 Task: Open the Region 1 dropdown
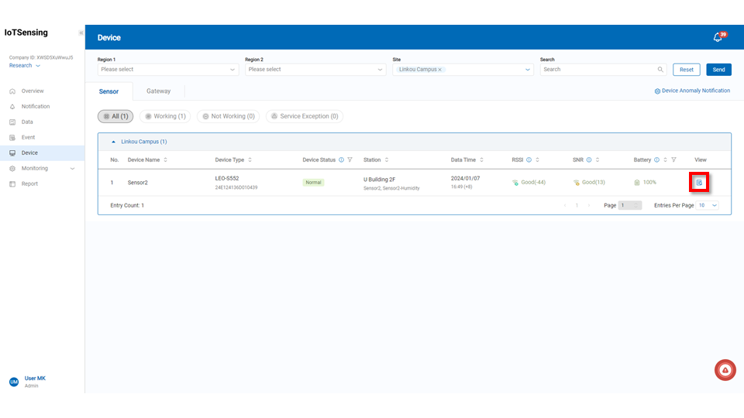[x=167, y=70]
